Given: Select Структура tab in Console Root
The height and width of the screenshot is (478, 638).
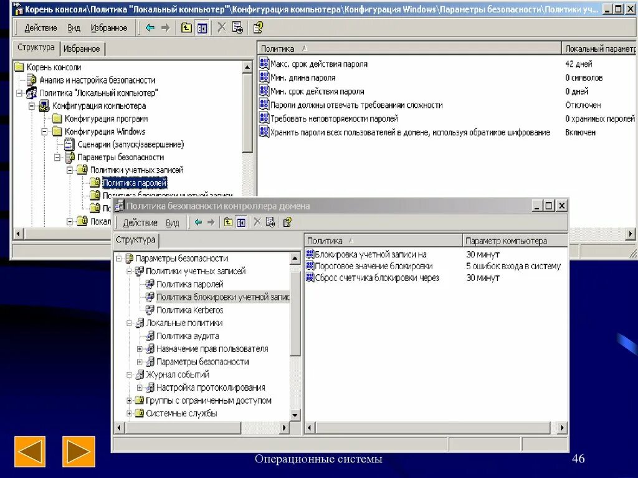Looking at the screenshot, I should [36, 47].
